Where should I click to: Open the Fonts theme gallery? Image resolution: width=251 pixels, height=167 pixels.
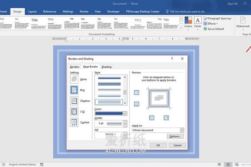click(x=198, y=23)
